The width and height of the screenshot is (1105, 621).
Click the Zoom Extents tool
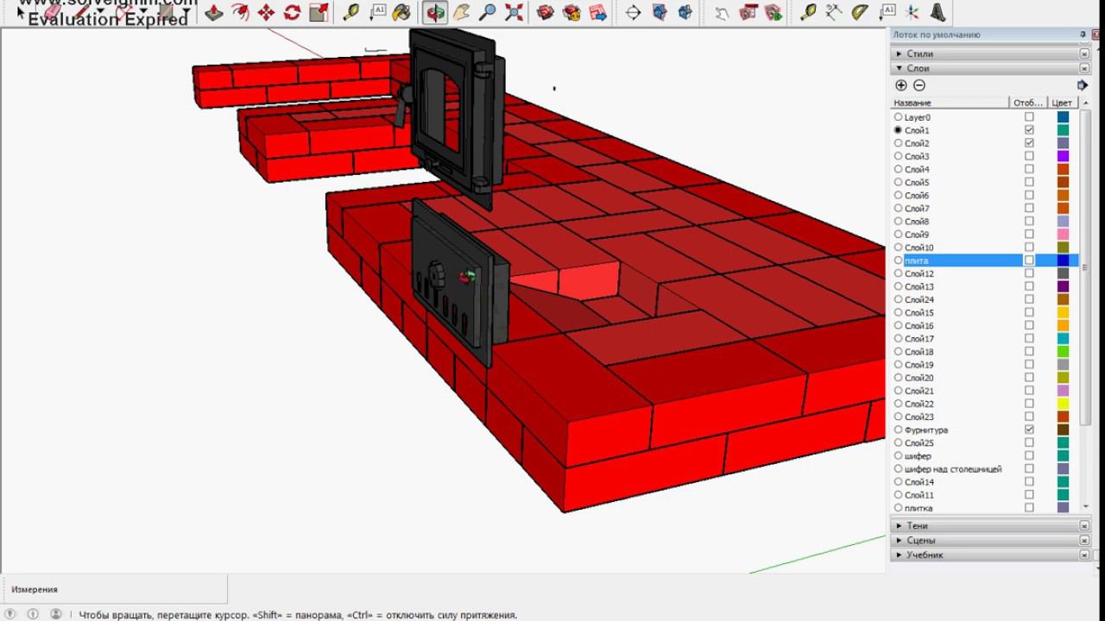(x=514, y=12)
